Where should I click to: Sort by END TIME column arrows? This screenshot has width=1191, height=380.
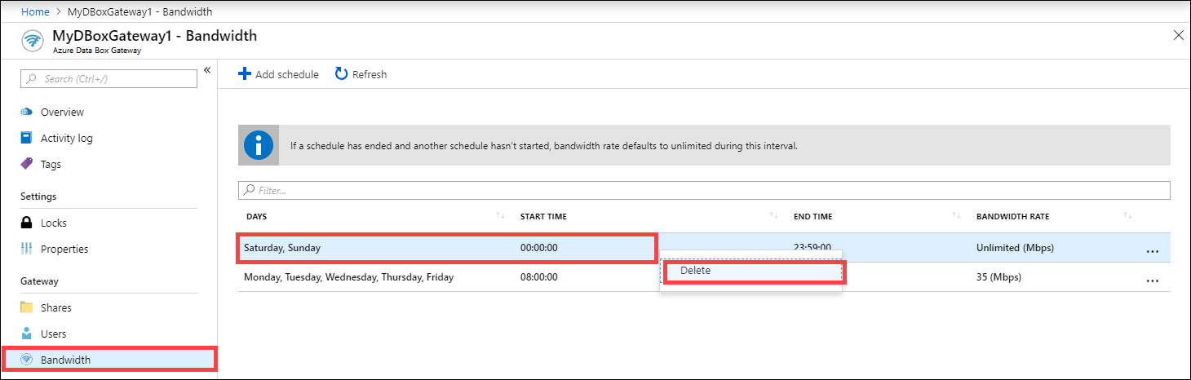(956, 216)
